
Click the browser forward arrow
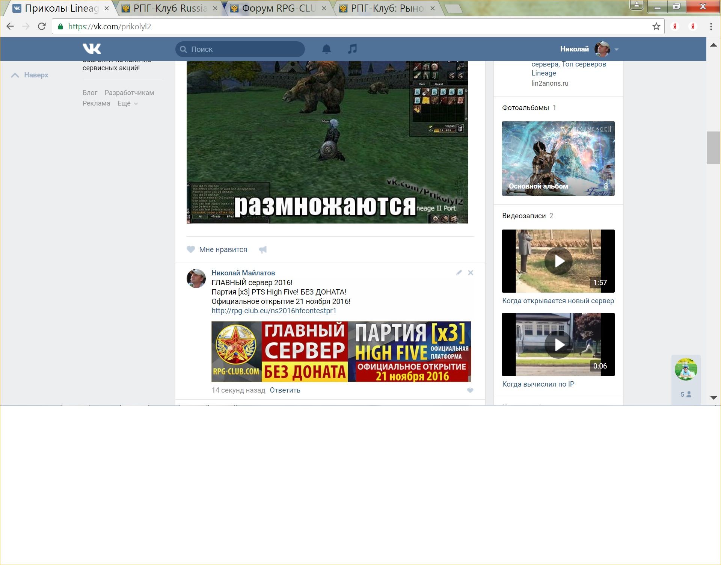point(26,26)
